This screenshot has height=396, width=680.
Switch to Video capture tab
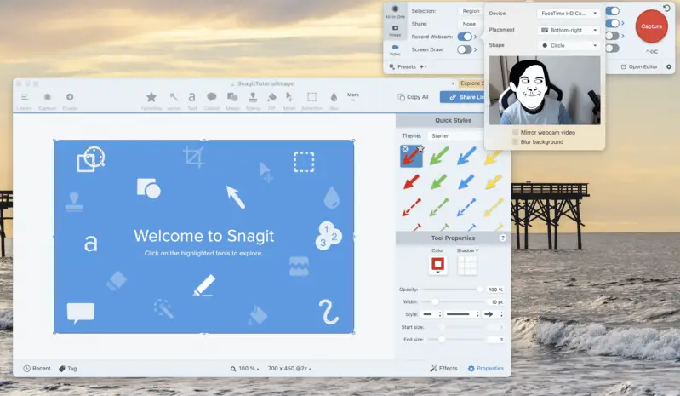[x=395, y=50]
